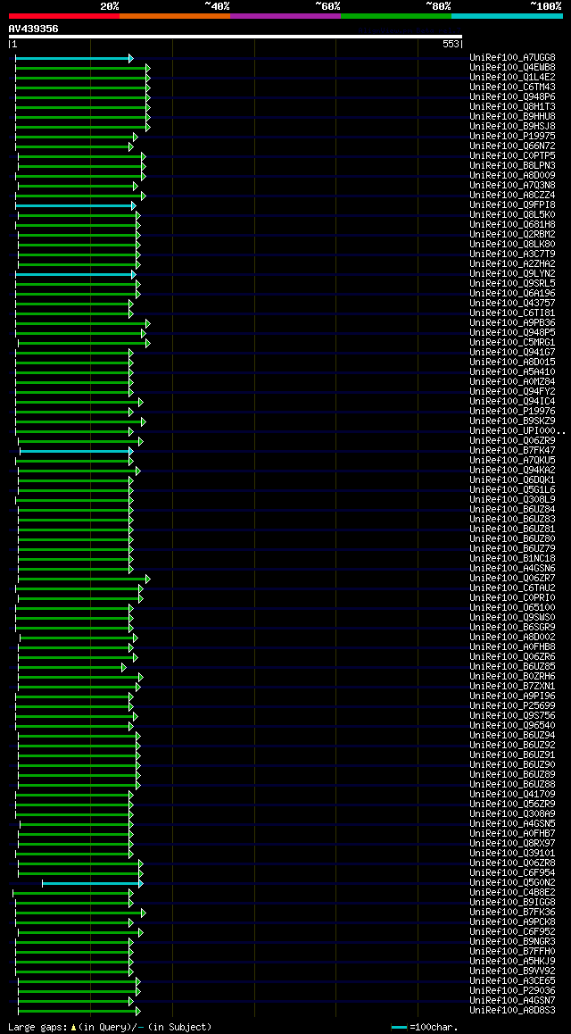Select UniRef100_A8D8S3 label

(512, 1010)
